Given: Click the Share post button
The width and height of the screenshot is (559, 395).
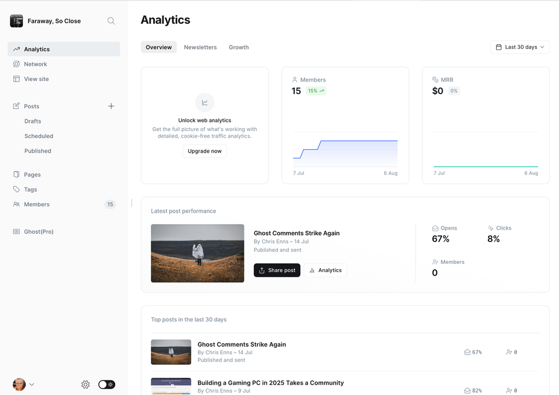Looking at the screenshot, I should [277, 270].
